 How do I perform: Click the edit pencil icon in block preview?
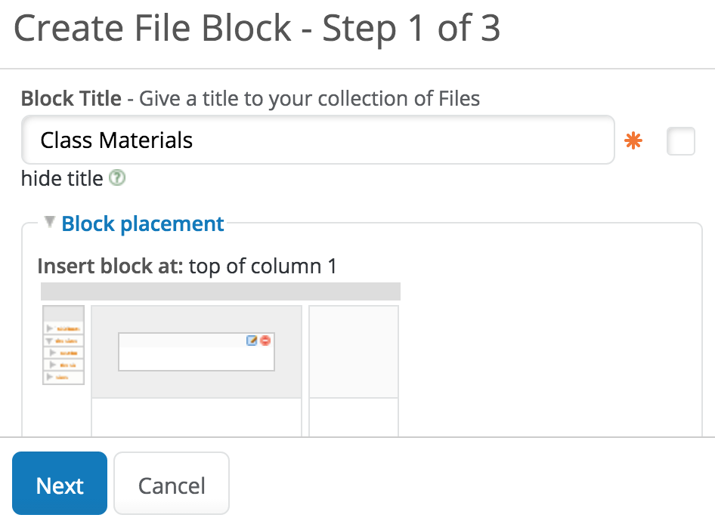point(252,341)
